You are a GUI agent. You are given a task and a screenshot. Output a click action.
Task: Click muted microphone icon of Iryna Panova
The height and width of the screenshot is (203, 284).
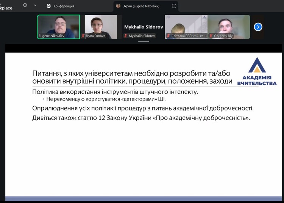click(83, 36)
